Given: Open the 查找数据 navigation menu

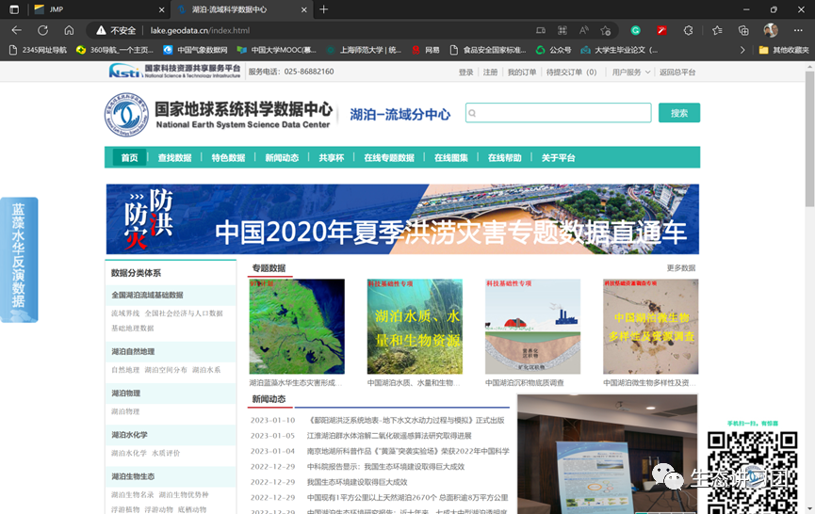Looking at the screenshot, I should coord(174,157).
